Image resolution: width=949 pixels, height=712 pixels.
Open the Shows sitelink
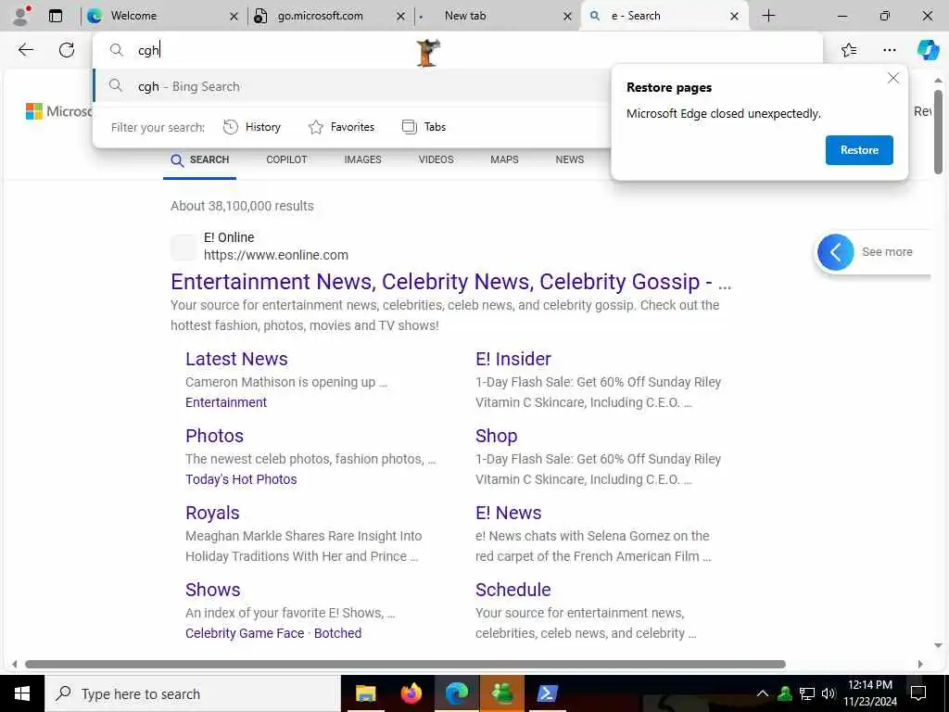point(212,590)
